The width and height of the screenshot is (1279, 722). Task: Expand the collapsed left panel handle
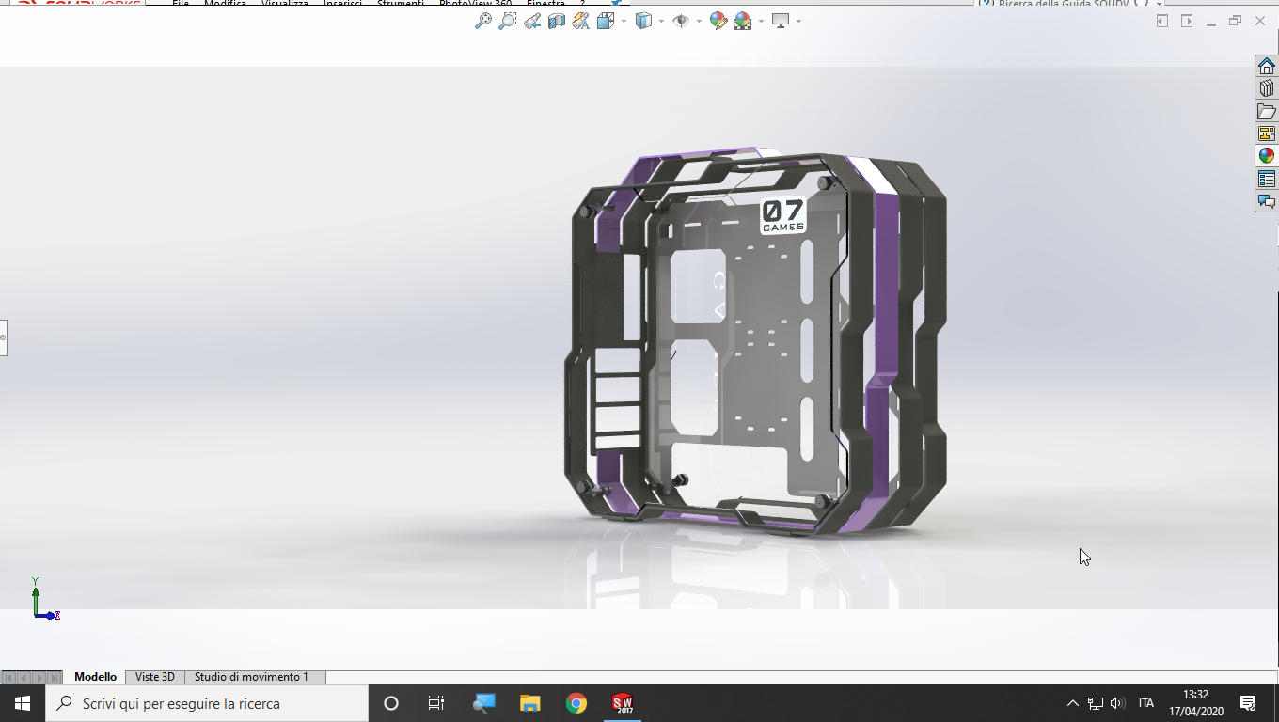[3, 337]
